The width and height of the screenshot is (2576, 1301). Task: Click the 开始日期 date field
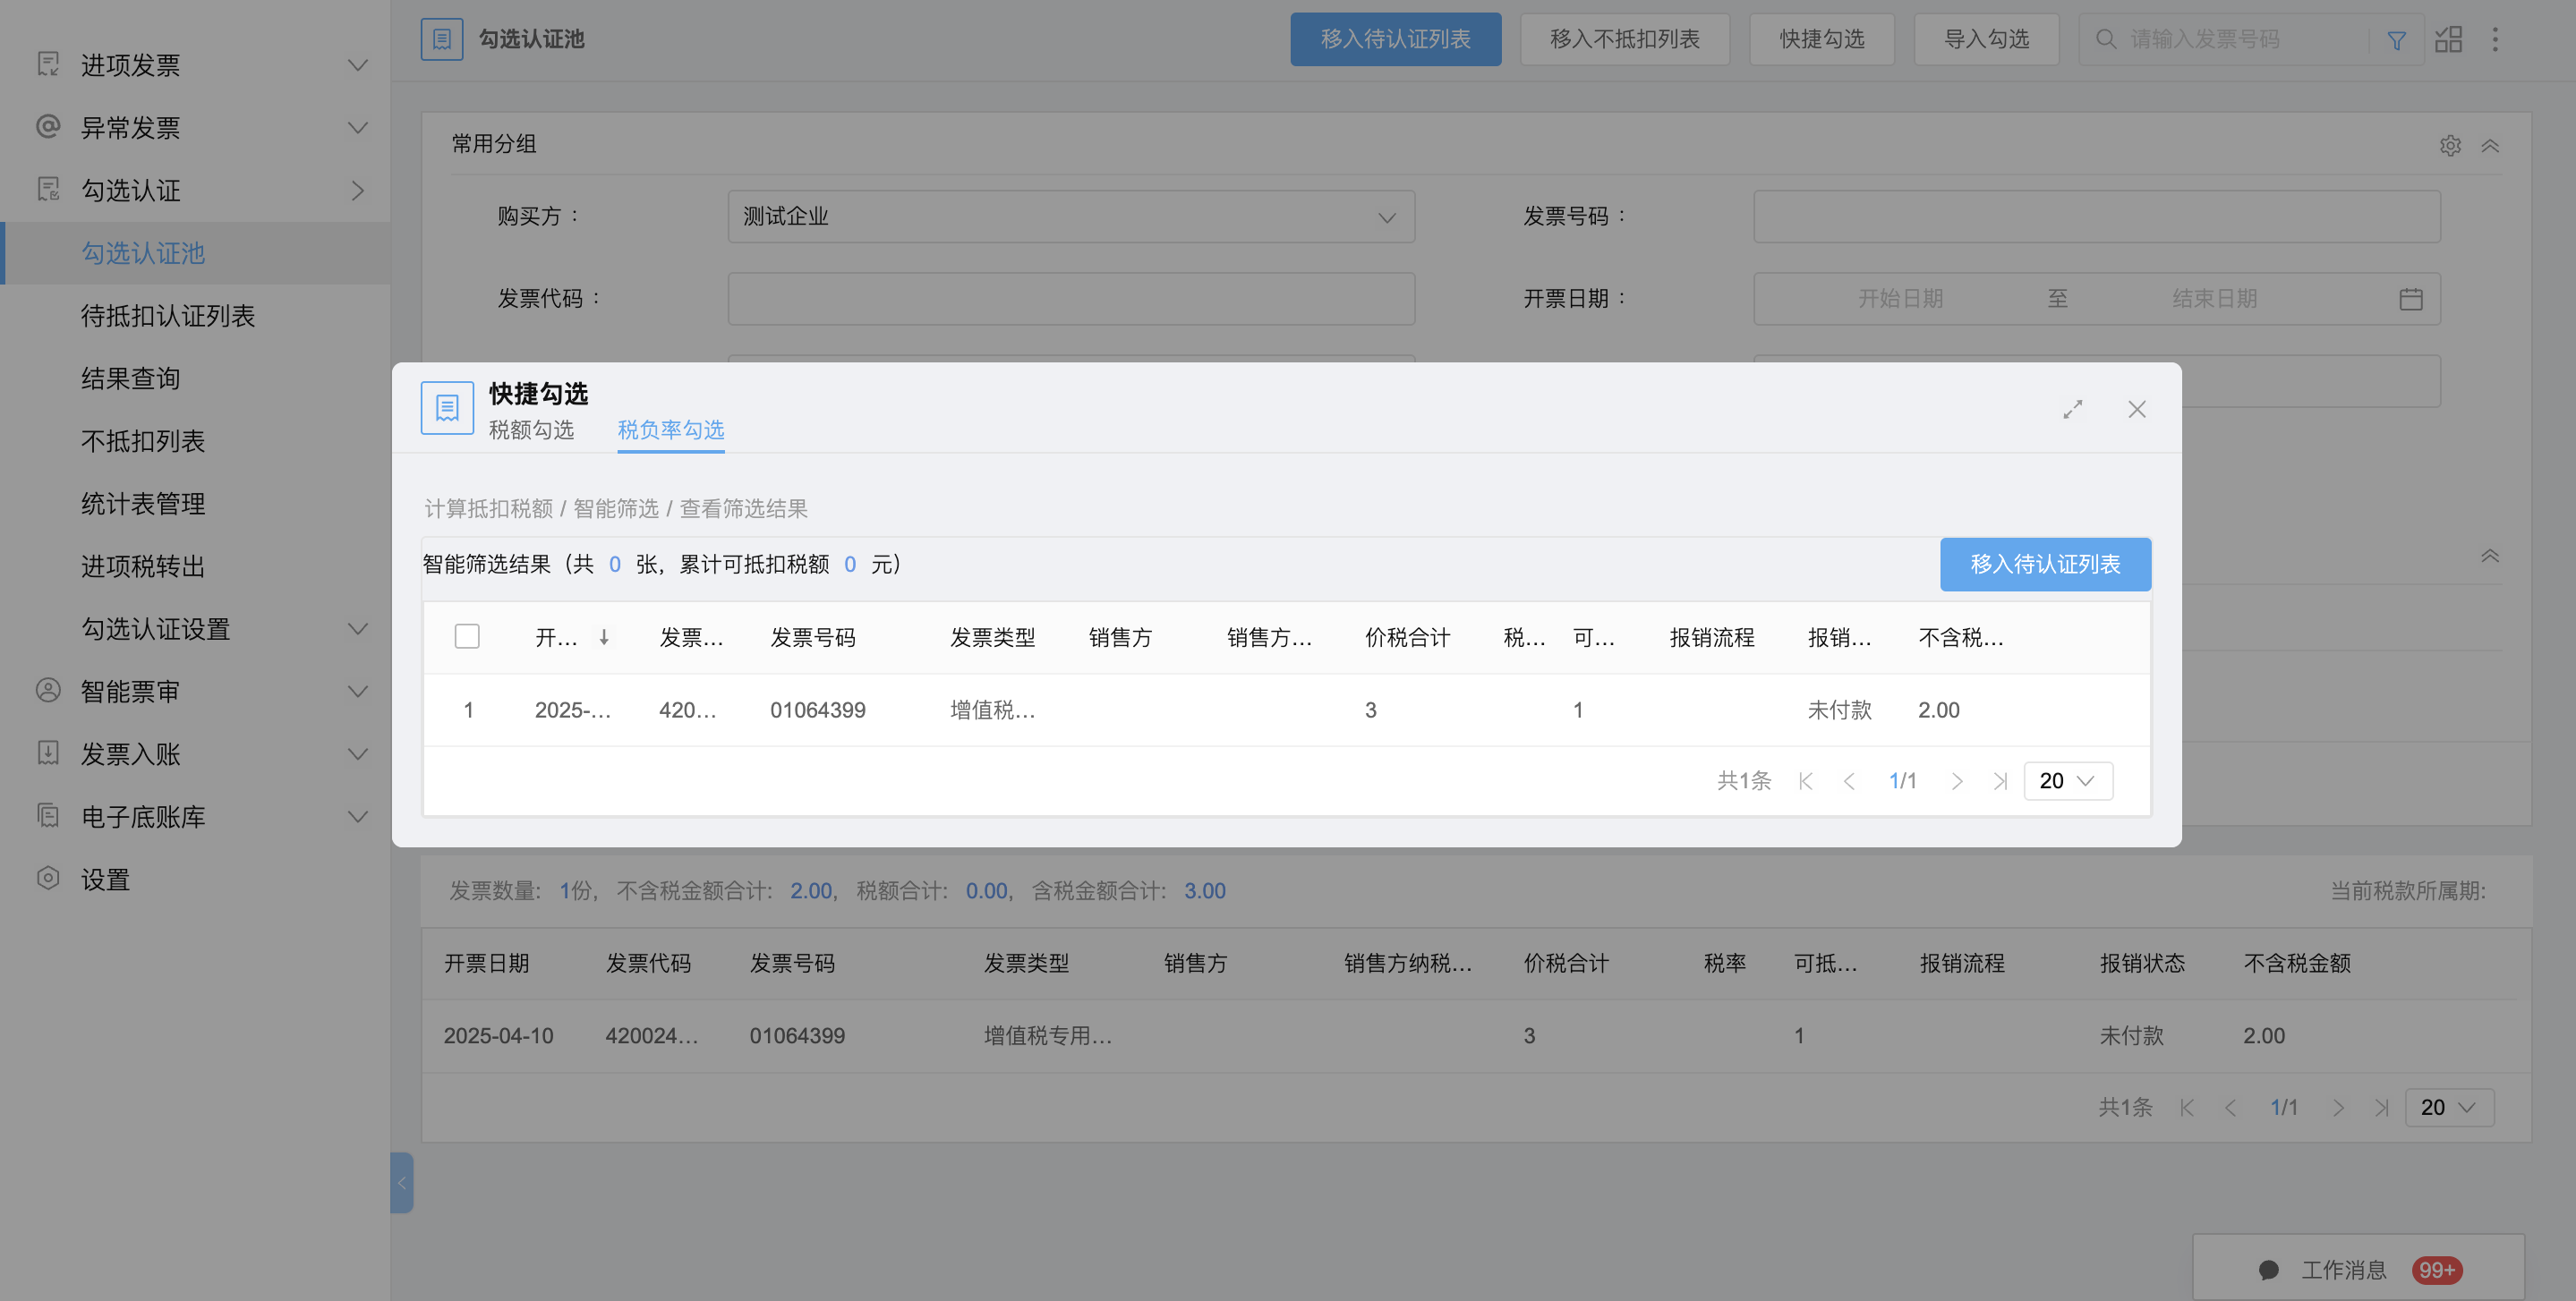coord(1900,298)
